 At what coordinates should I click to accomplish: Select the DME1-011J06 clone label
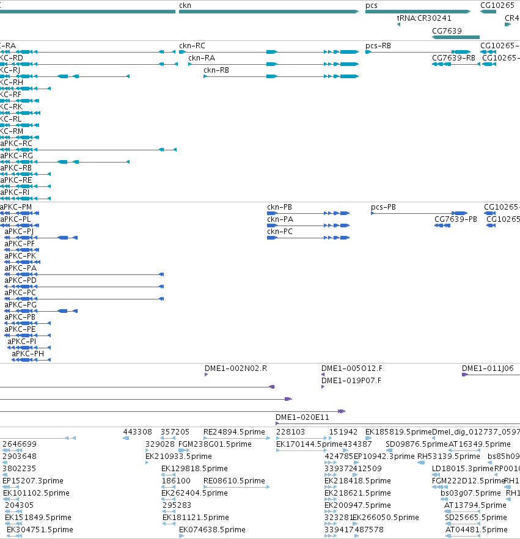tap(488, 369)
